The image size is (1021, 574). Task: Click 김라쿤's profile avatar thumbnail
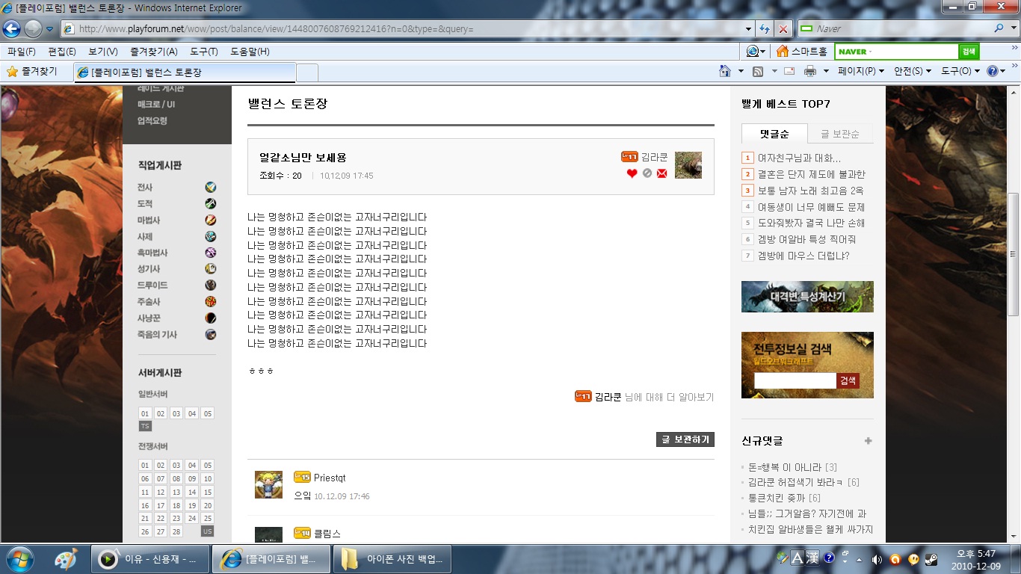coord(688,165)
